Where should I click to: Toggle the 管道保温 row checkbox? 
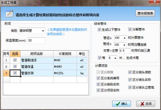point(15,67)
